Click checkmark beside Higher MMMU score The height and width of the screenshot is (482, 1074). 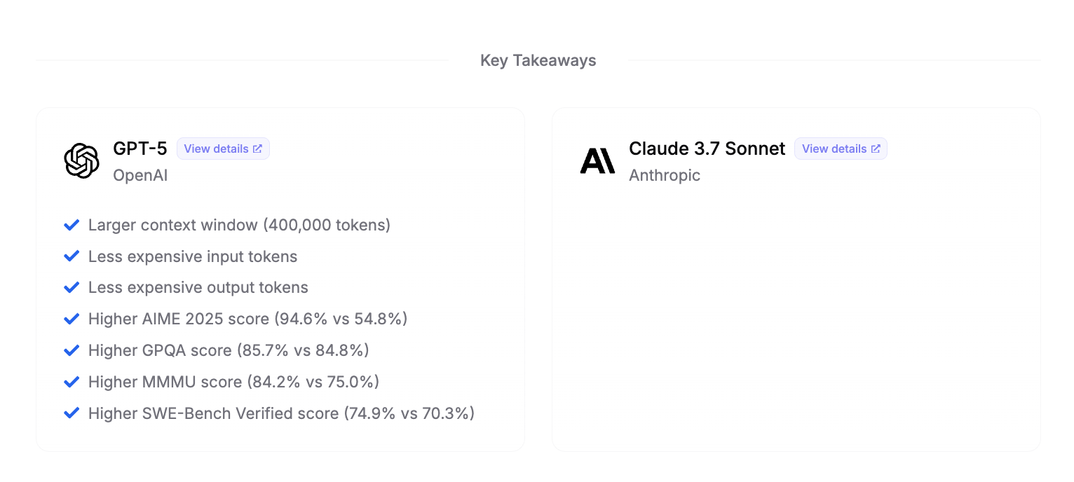72,382
